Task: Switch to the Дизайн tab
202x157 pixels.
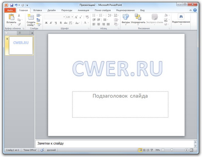Action: (52, 10)
